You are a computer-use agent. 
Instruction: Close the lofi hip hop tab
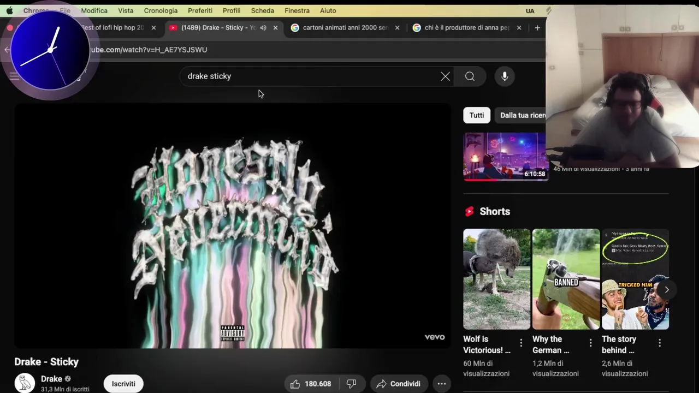click(153, 27)
